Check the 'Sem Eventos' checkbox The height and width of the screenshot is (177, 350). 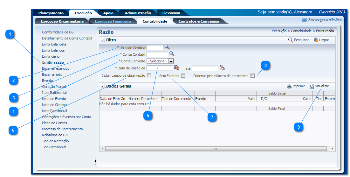tap(183, 76)
